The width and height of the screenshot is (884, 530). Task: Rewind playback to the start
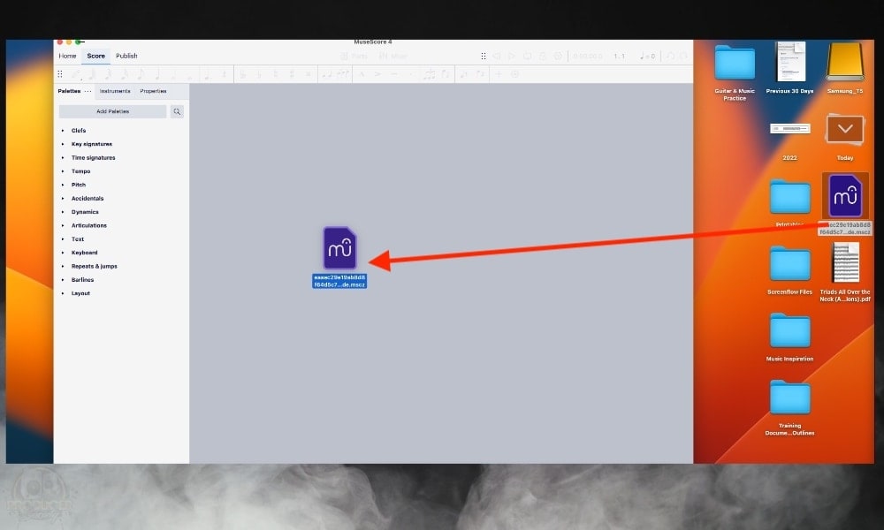pyautogui.click(x=497, y=57)
